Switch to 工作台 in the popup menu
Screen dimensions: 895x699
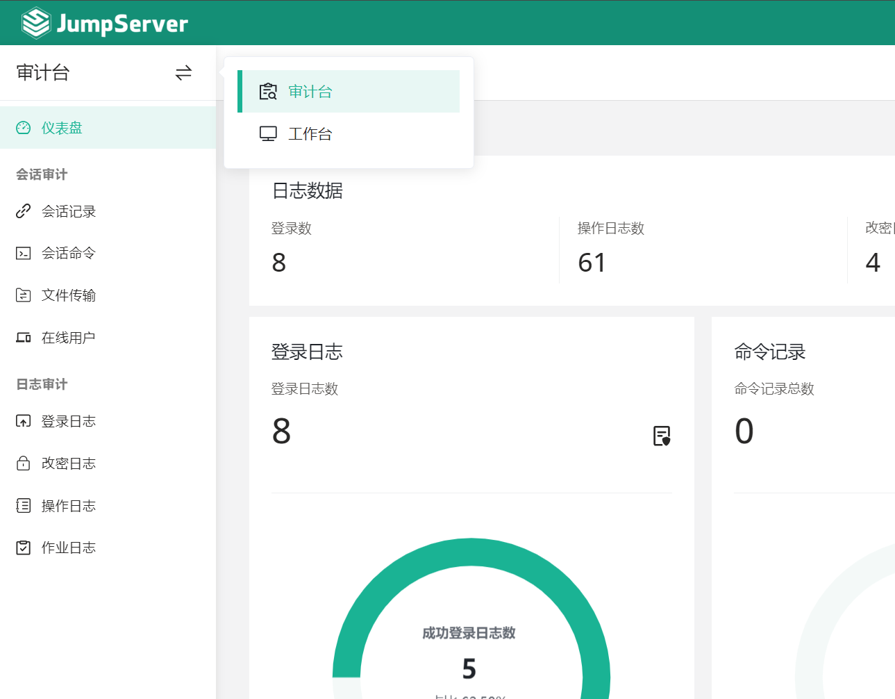pos(310,134)
